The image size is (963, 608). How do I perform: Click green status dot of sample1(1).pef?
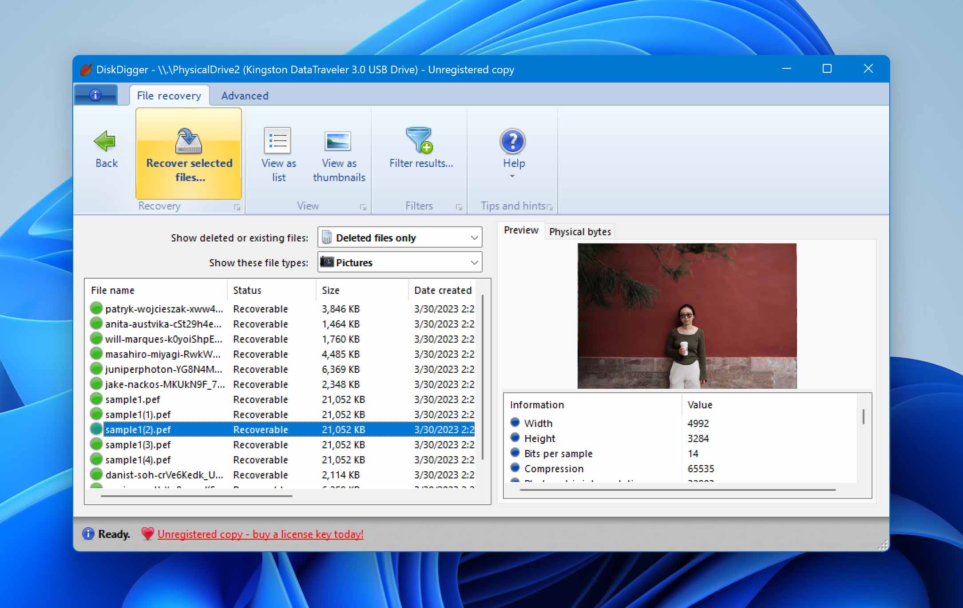pos(96,414)
